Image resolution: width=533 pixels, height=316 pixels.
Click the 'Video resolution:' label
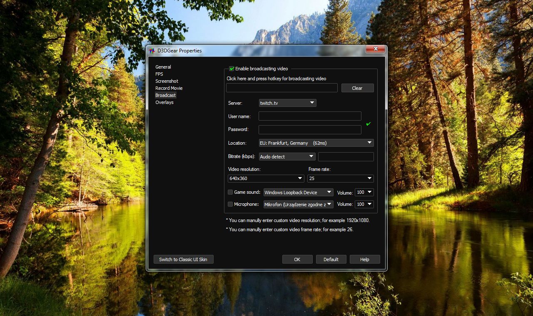[244, 170]
